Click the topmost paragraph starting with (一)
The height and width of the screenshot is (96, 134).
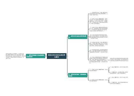point(99,14)
